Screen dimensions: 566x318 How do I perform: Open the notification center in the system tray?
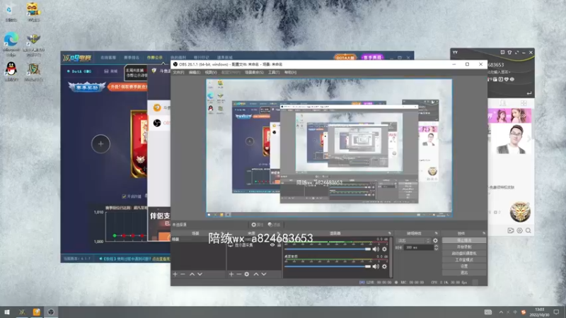(556, 312)
